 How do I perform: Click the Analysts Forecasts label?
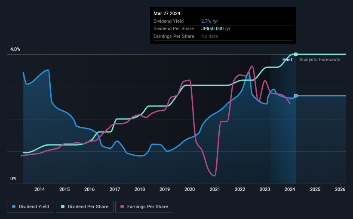320,59
